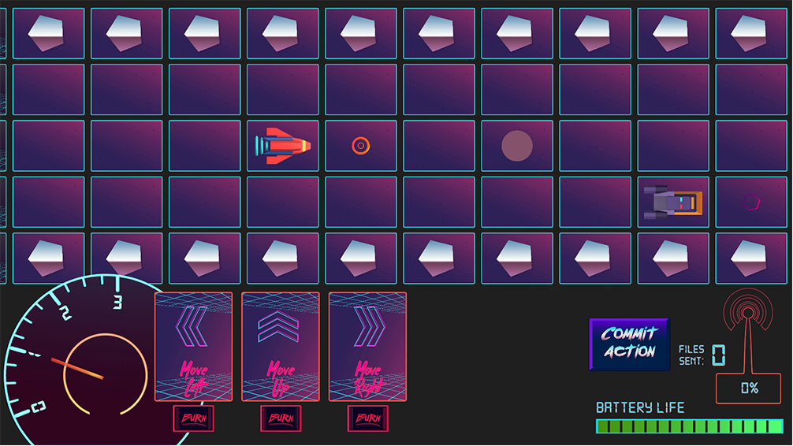Burn the Move Up card
This screenshot has height=446, width=793.
pos(281,418)
